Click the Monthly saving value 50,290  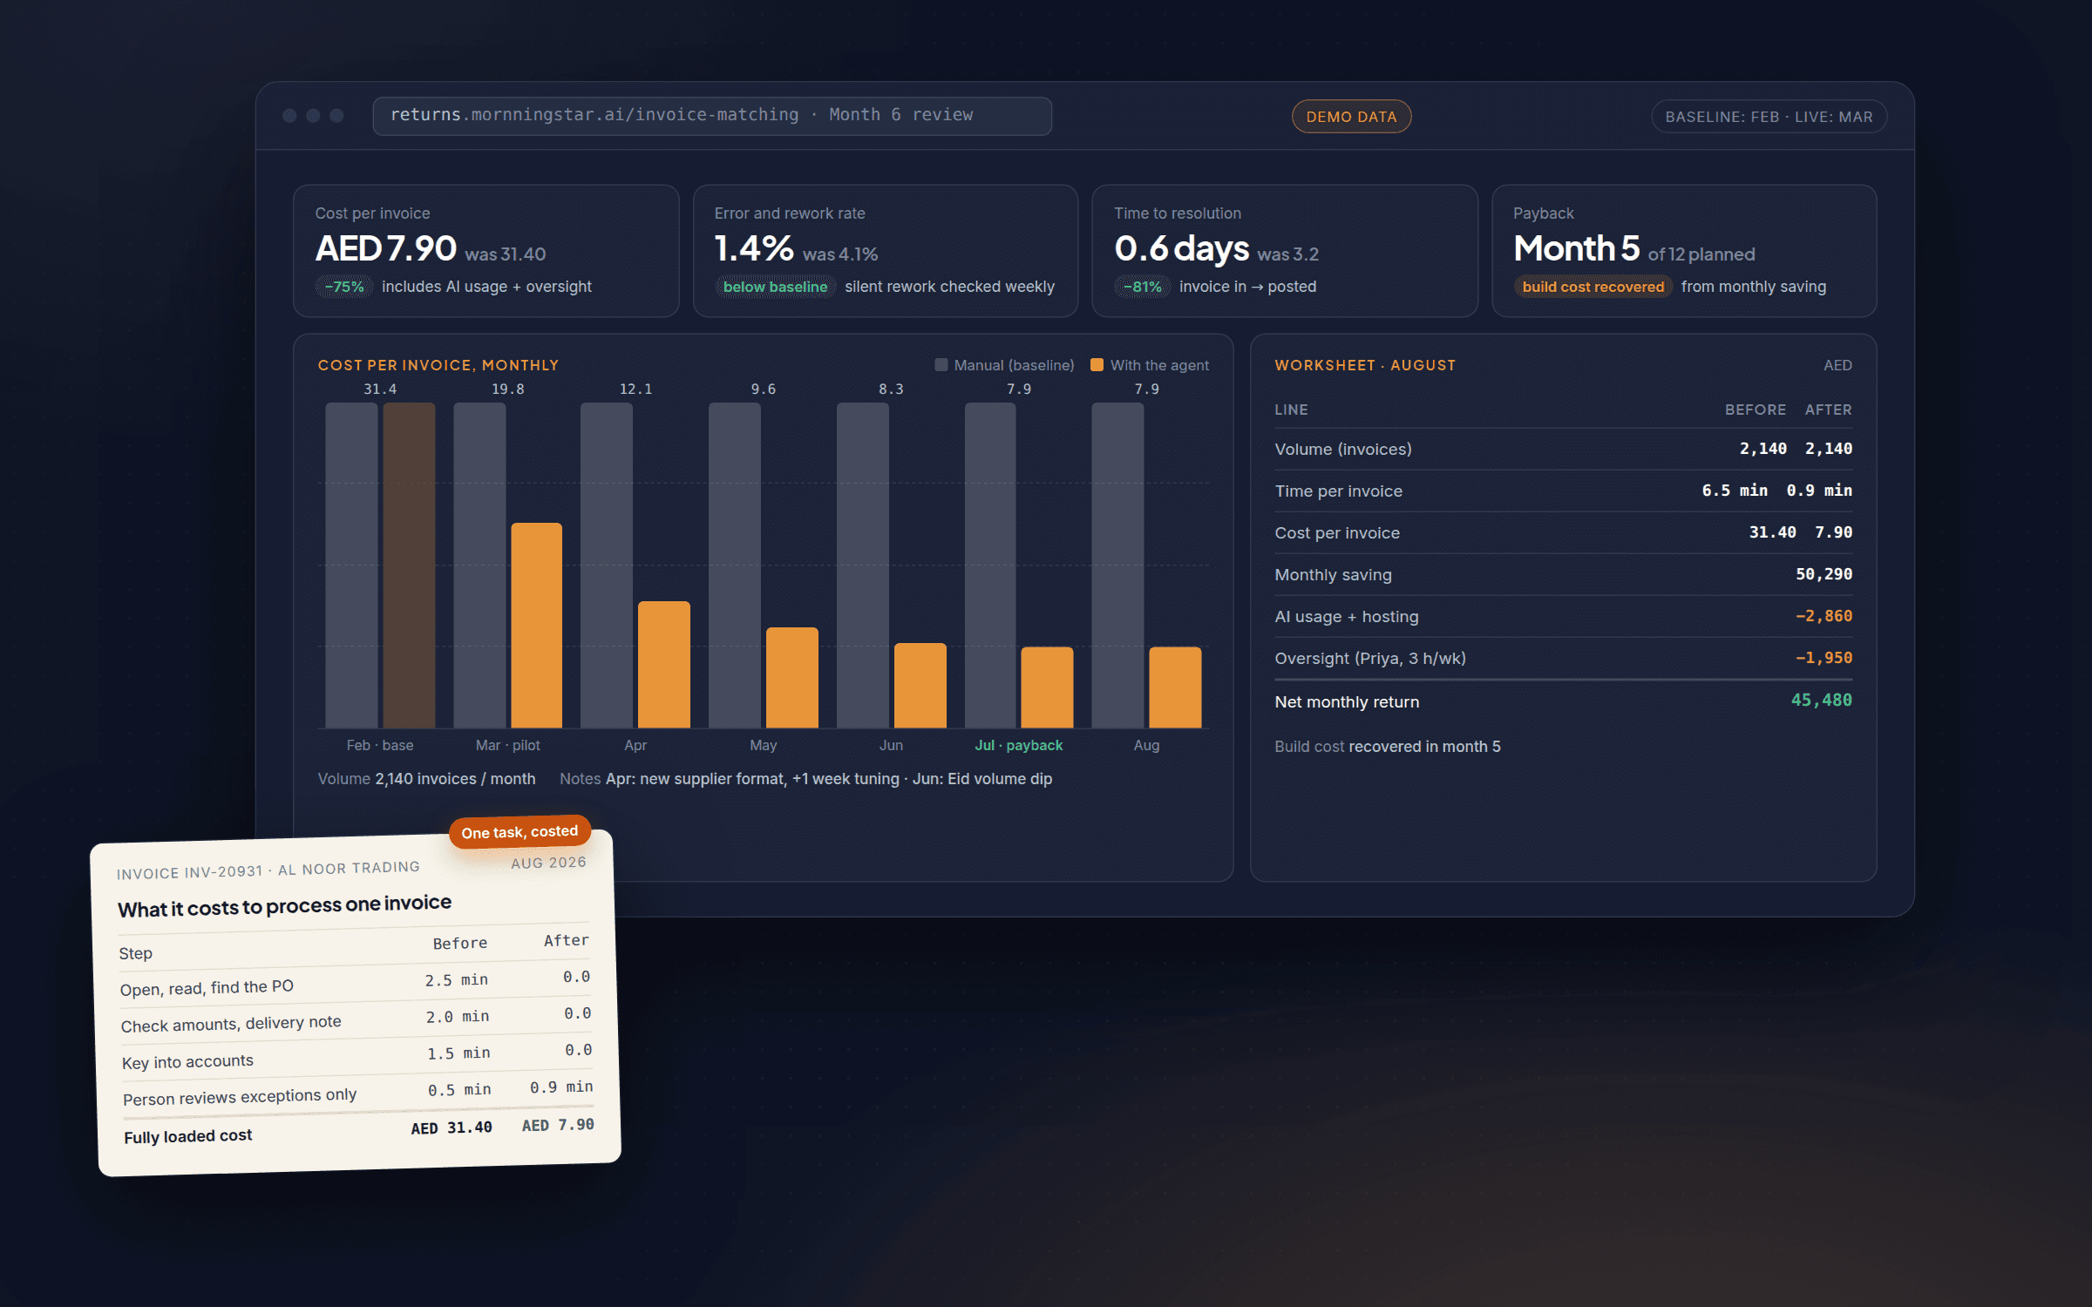click(1824, 574)
